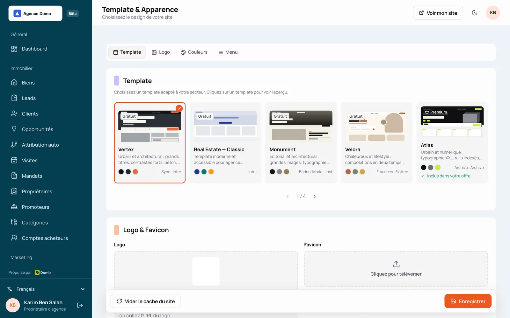Screen dimensions: 510x318
Task: Select the Vertex template thumbnail
Action: tap(150, 126)
